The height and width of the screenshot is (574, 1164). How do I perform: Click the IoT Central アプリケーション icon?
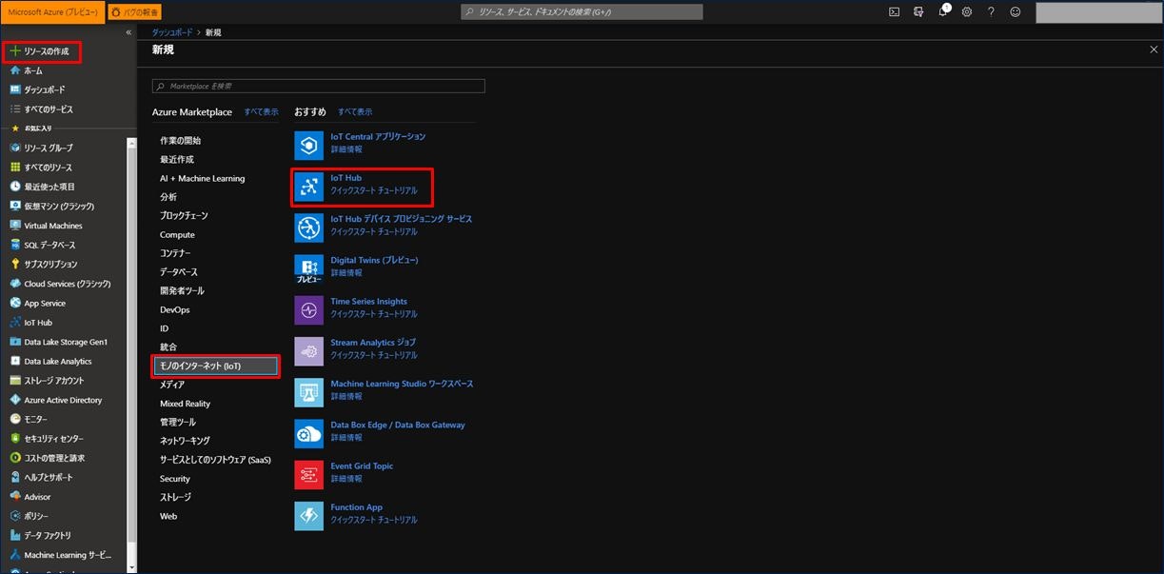(x=309, y=146)
